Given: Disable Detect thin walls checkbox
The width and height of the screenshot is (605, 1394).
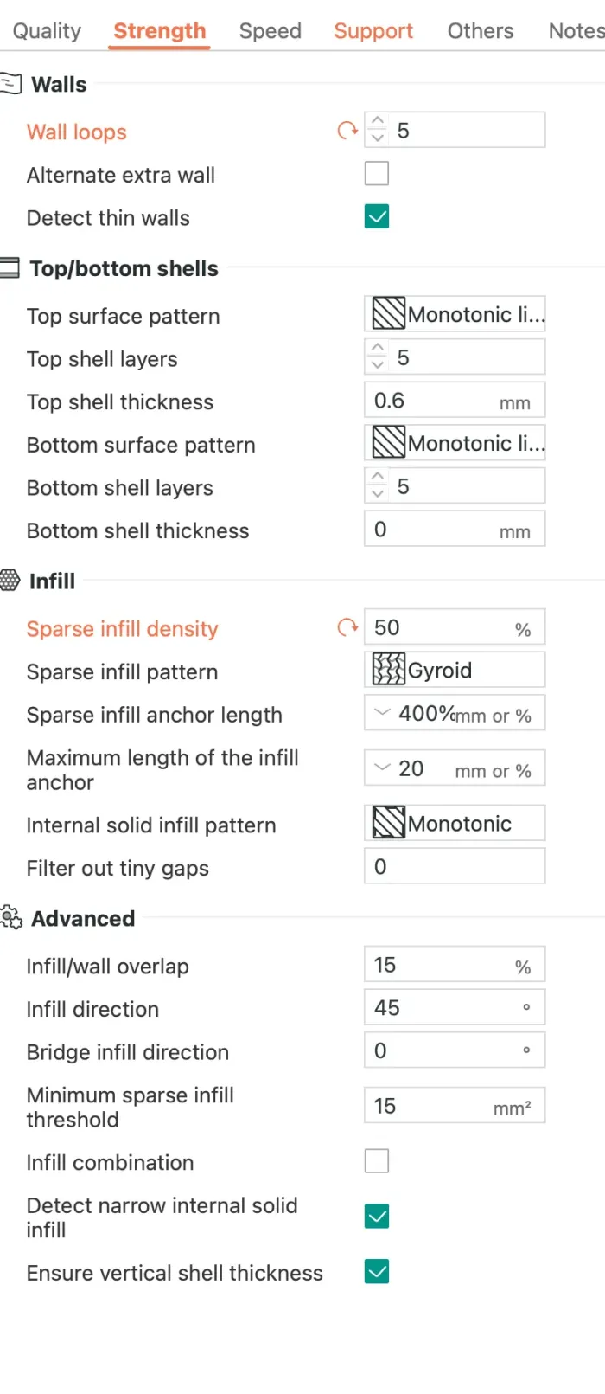Looking at the screenshot, I should click(x=377, y=216).
